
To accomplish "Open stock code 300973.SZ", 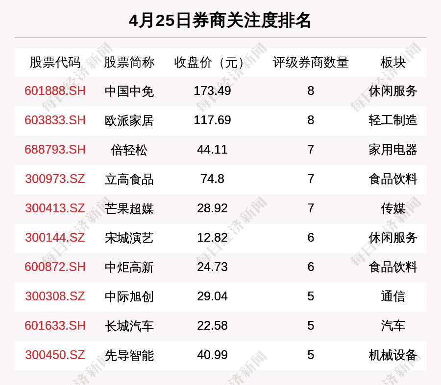I will (x=55, y=179).
